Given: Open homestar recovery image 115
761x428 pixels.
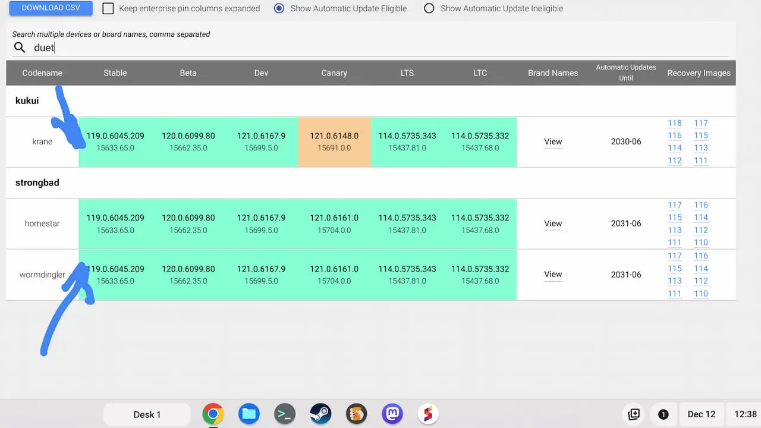Looking at the screenshot, I should tap(674, 218).
